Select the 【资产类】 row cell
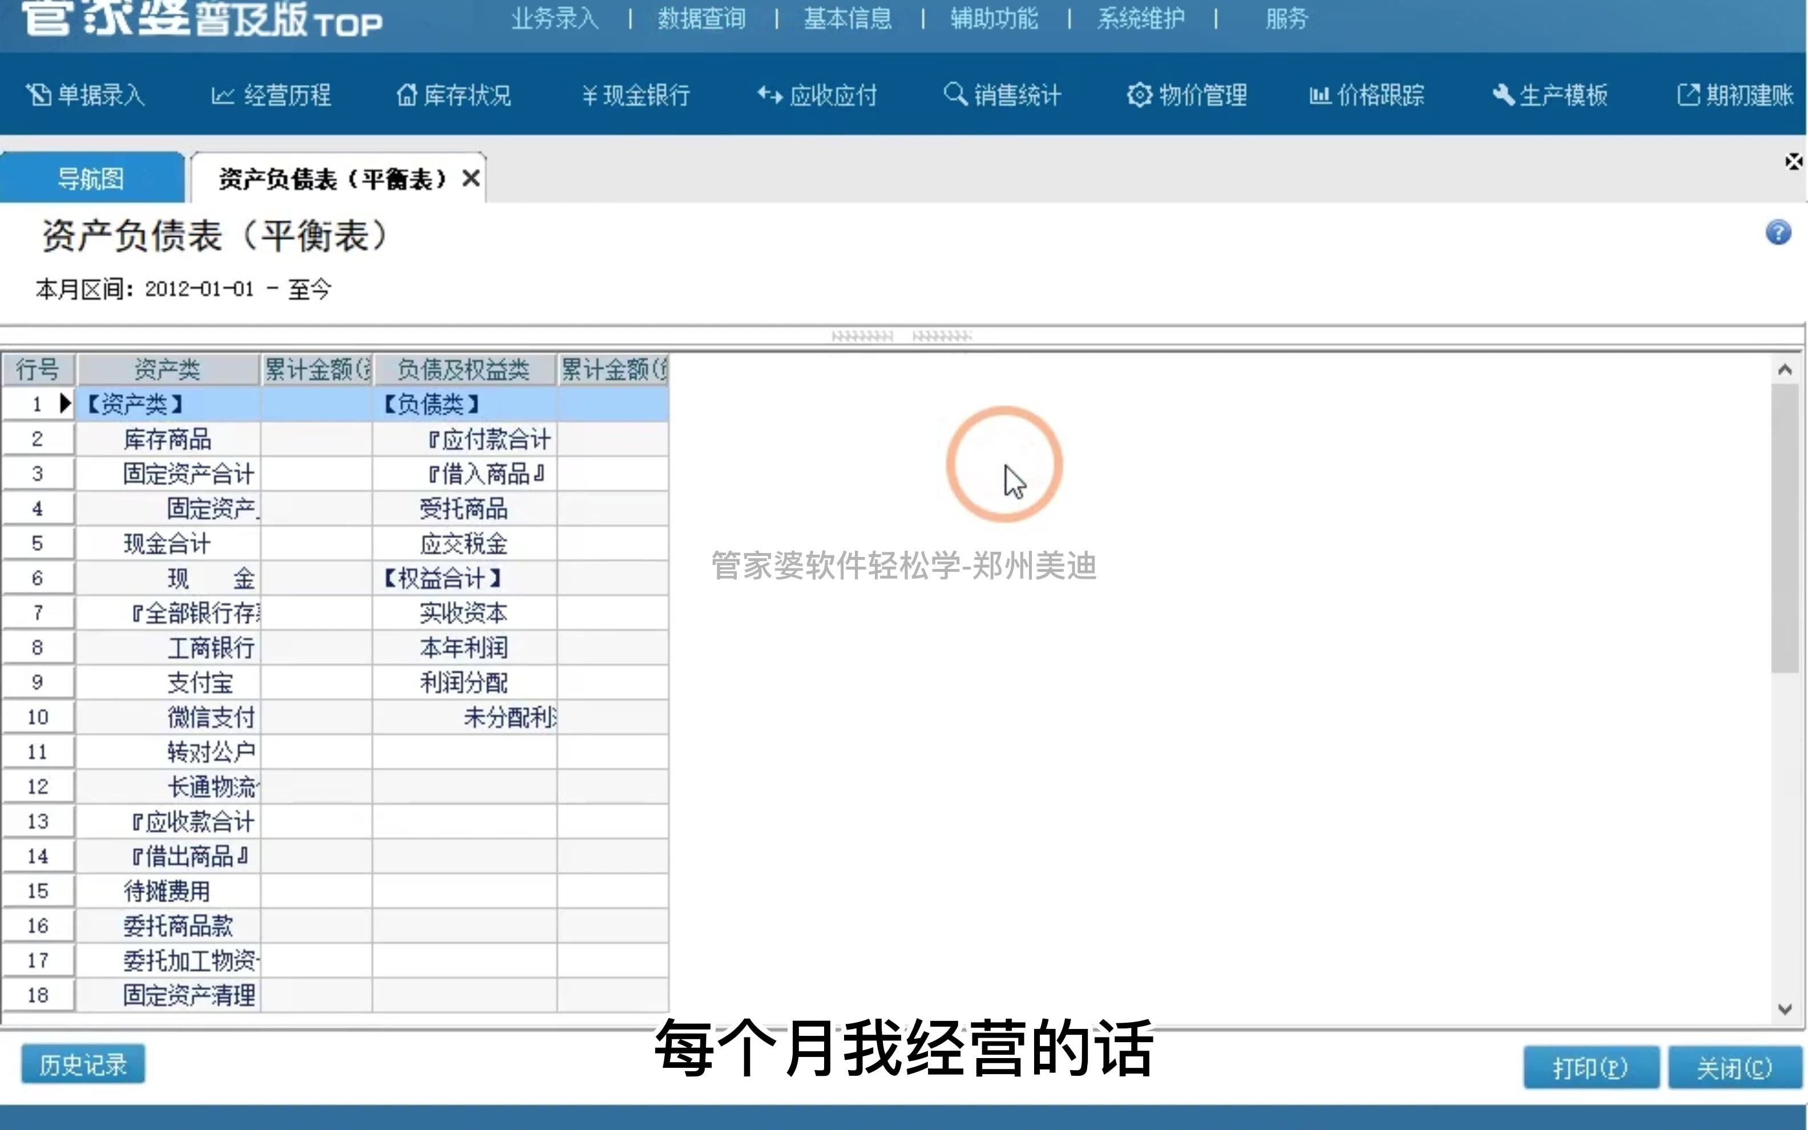 [168, 404]
